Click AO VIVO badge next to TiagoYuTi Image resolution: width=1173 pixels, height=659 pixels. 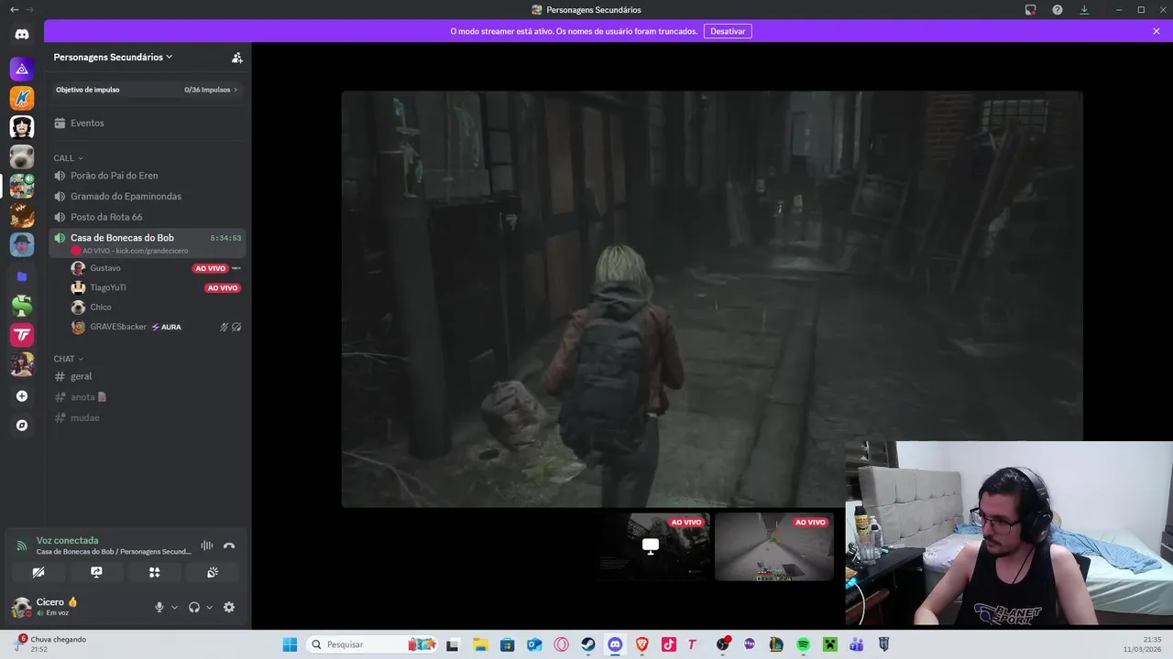(x=223, y=287)
